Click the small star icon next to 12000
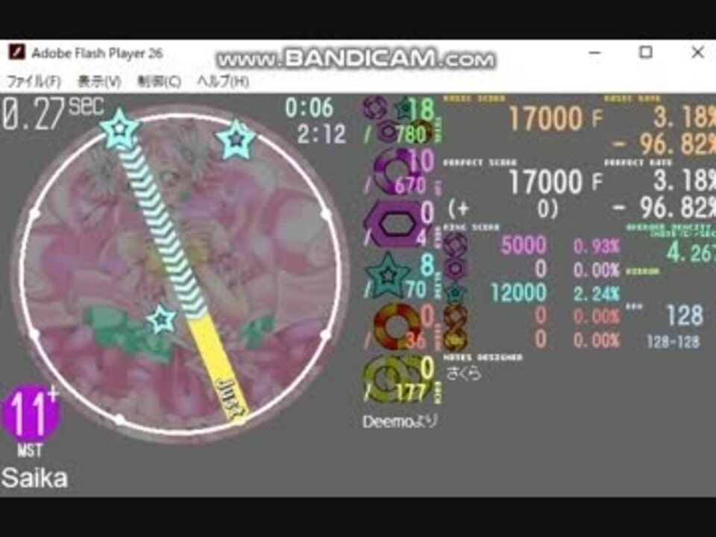716x537 pixels. pos(455,292)
